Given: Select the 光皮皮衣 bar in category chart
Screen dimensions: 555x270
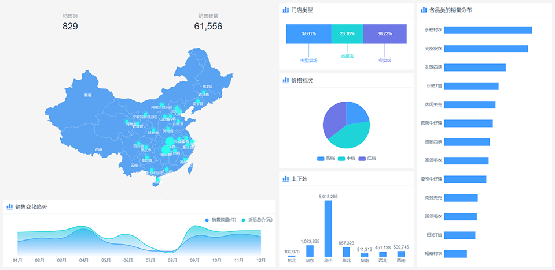Looking at the screenshot, I should [x=486, y=48].
